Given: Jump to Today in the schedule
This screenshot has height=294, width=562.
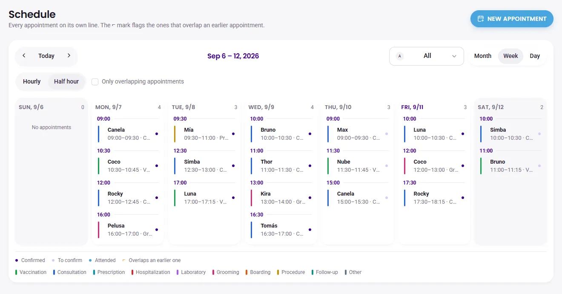Looking at the screenshot, I should [46, 56].
